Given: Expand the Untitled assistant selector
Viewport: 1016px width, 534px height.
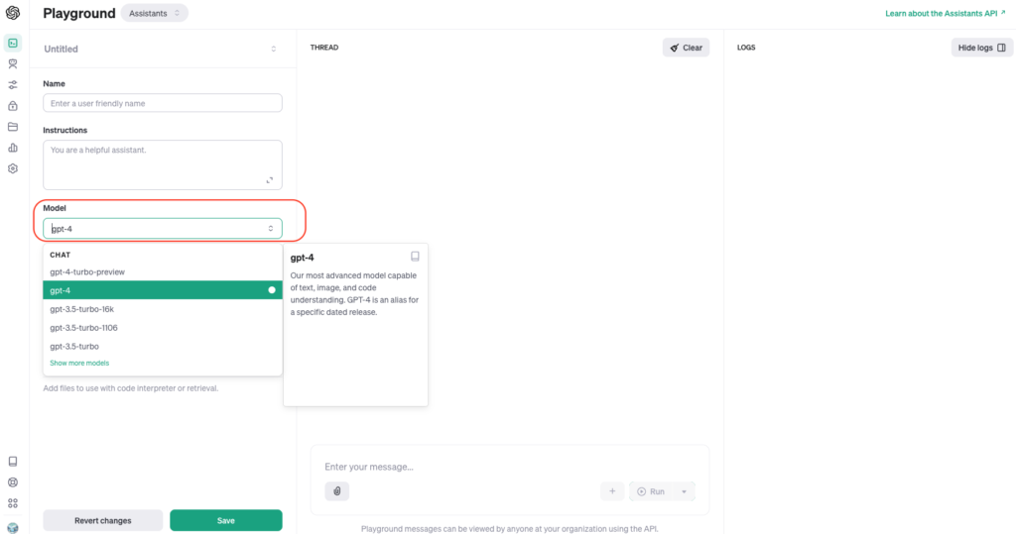Looking at the screenshot, I should [273, 49].
